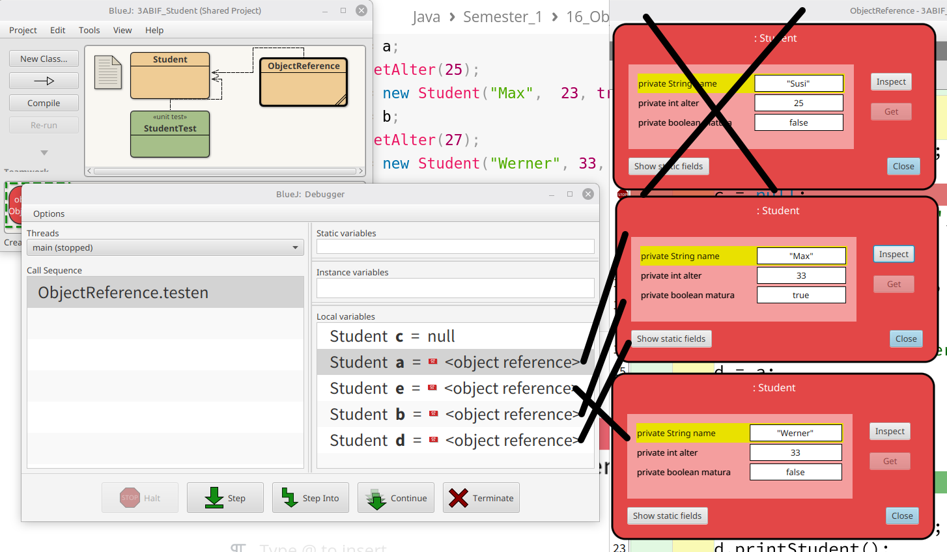Select the StudentTest unit test class

[170, 134]
